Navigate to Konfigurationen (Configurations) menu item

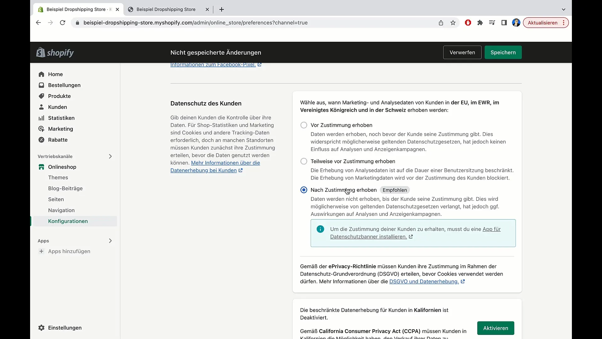point(68,221)
